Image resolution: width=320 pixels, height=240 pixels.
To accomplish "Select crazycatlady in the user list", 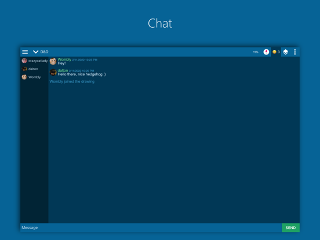I will coord(34,61).
